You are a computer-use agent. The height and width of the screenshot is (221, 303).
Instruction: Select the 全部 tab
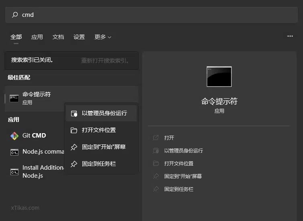[16, 37]
